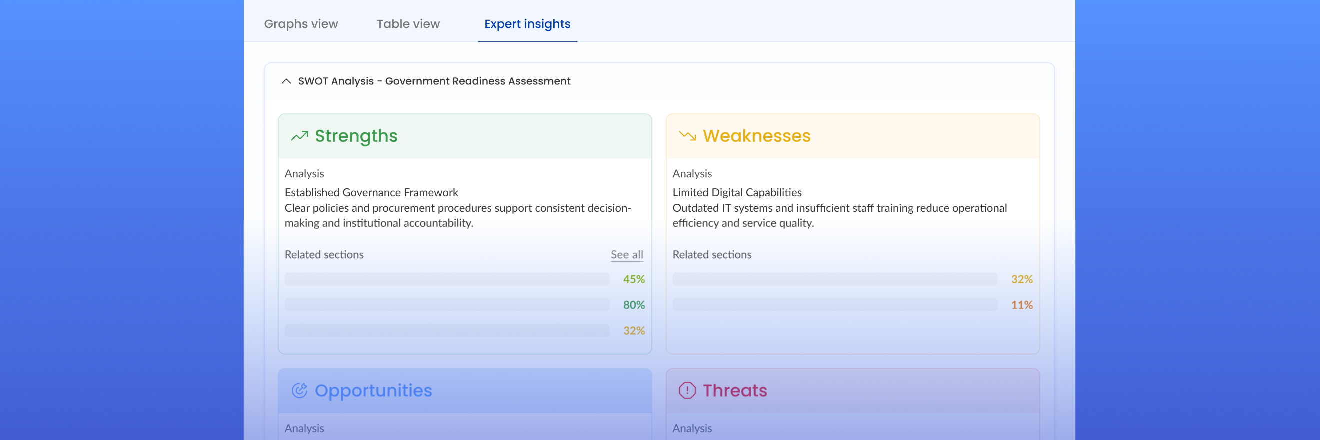Click the 45% value in Strengths

coord(634,279)
